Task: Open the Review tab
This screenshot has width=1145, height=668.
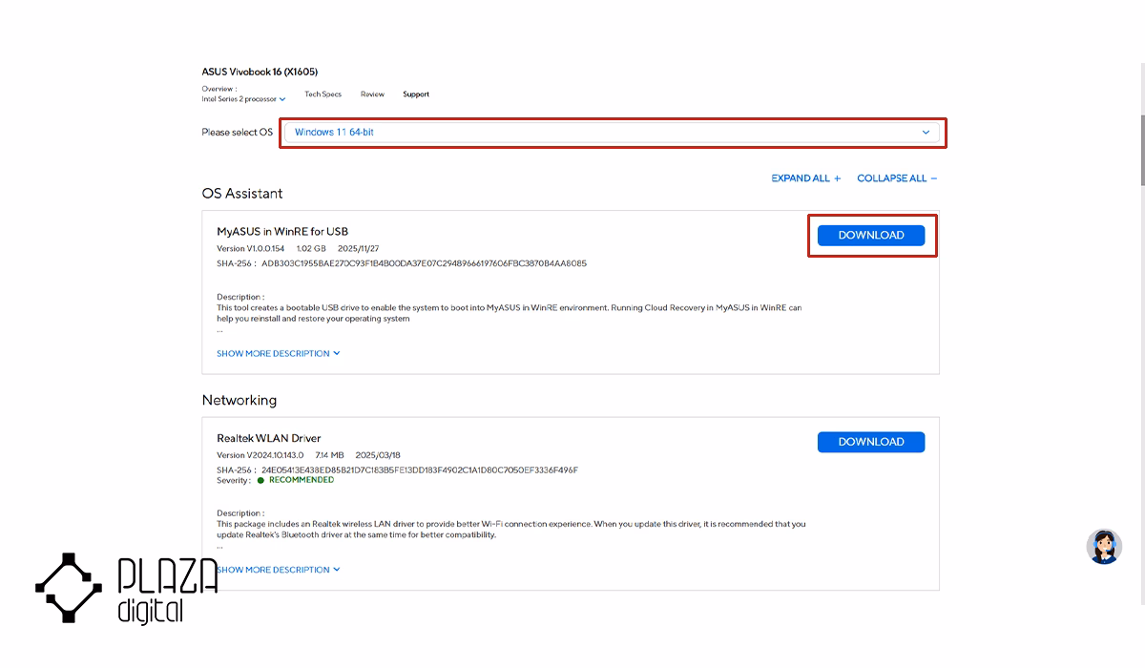Action: (x=372, y=94)
